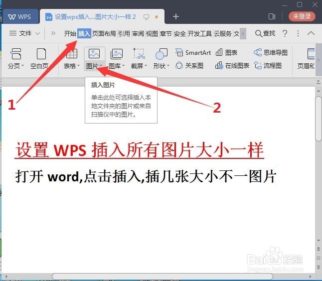Insert an 在线图表 online chart
This screenshot has height=281, width=322.
[232, 66]
